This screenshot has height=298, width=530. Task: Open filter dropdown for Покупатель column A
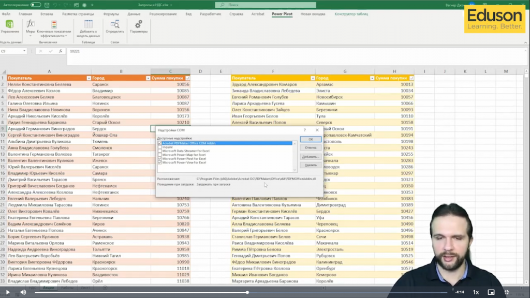click(89, 78)
